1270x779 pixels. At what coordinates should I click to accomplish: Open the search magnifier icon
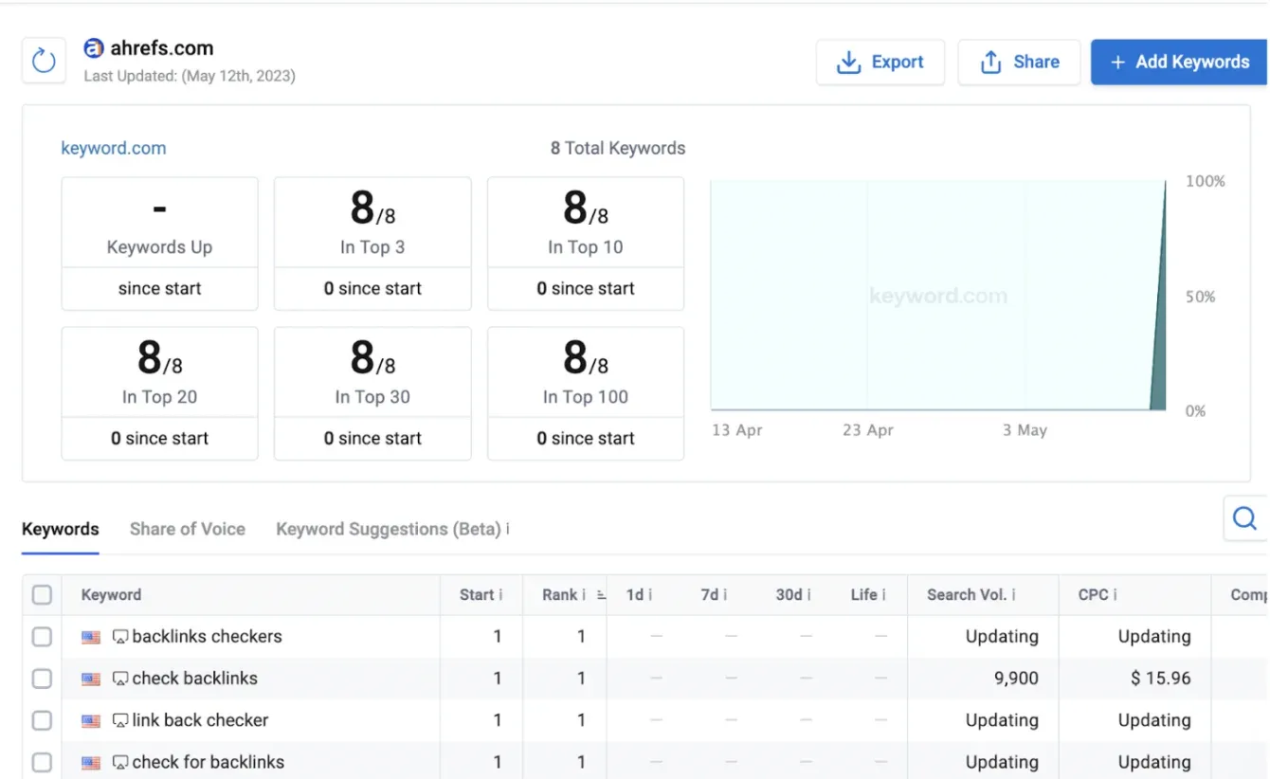pos(1244,518)
